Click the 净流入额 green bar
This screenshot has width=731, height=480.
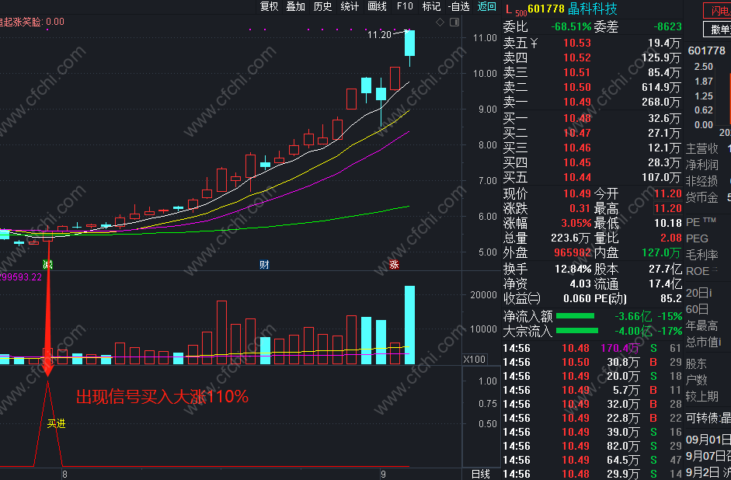(x=576, y=316)
